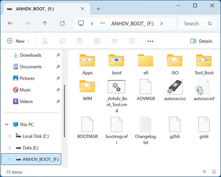This screenshot has width=221, height=177.
Task: Click the navigation pane scrollbar
Action: pyautogui.click(x=64, y=111)
